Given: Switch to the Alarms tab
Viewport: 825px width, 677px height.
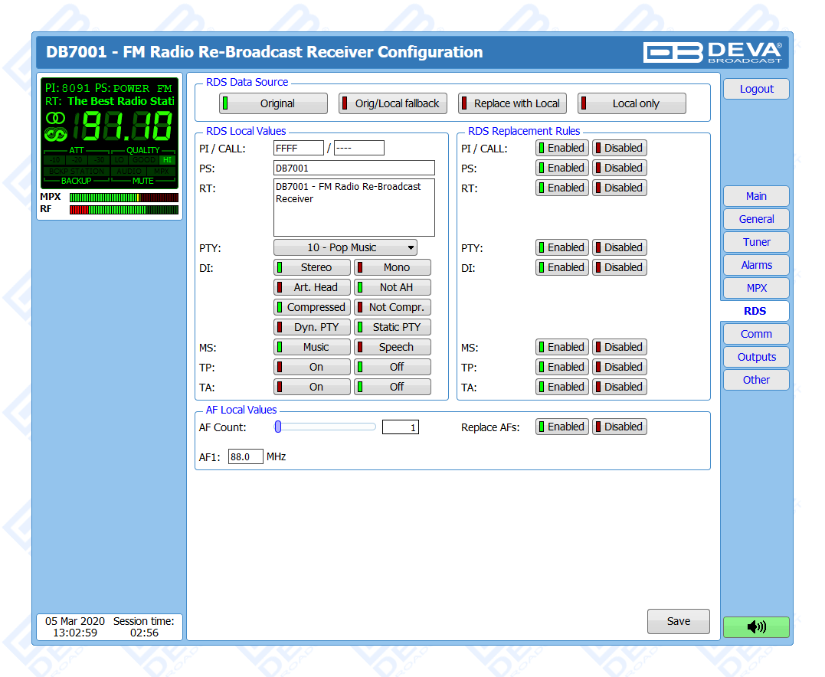Looking at the screenshot, I should click(x=756, y=265).
